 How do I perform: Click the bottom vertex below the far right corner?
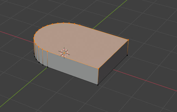pos(128,55)
